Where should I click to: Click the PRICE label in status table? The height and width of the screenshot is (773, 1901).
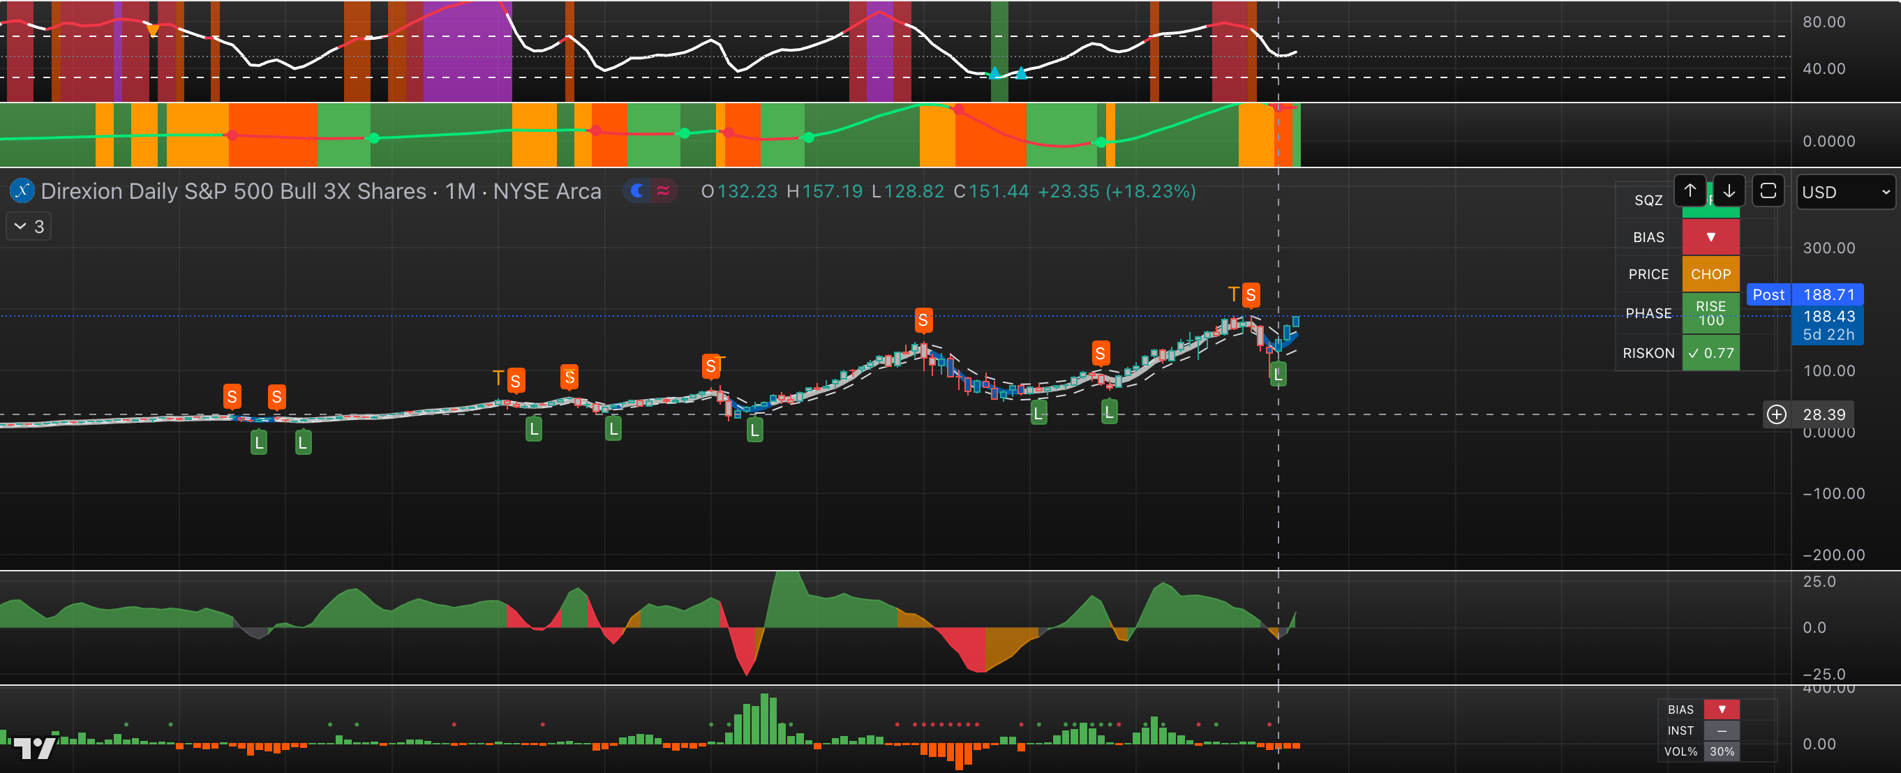(1648, 274)
